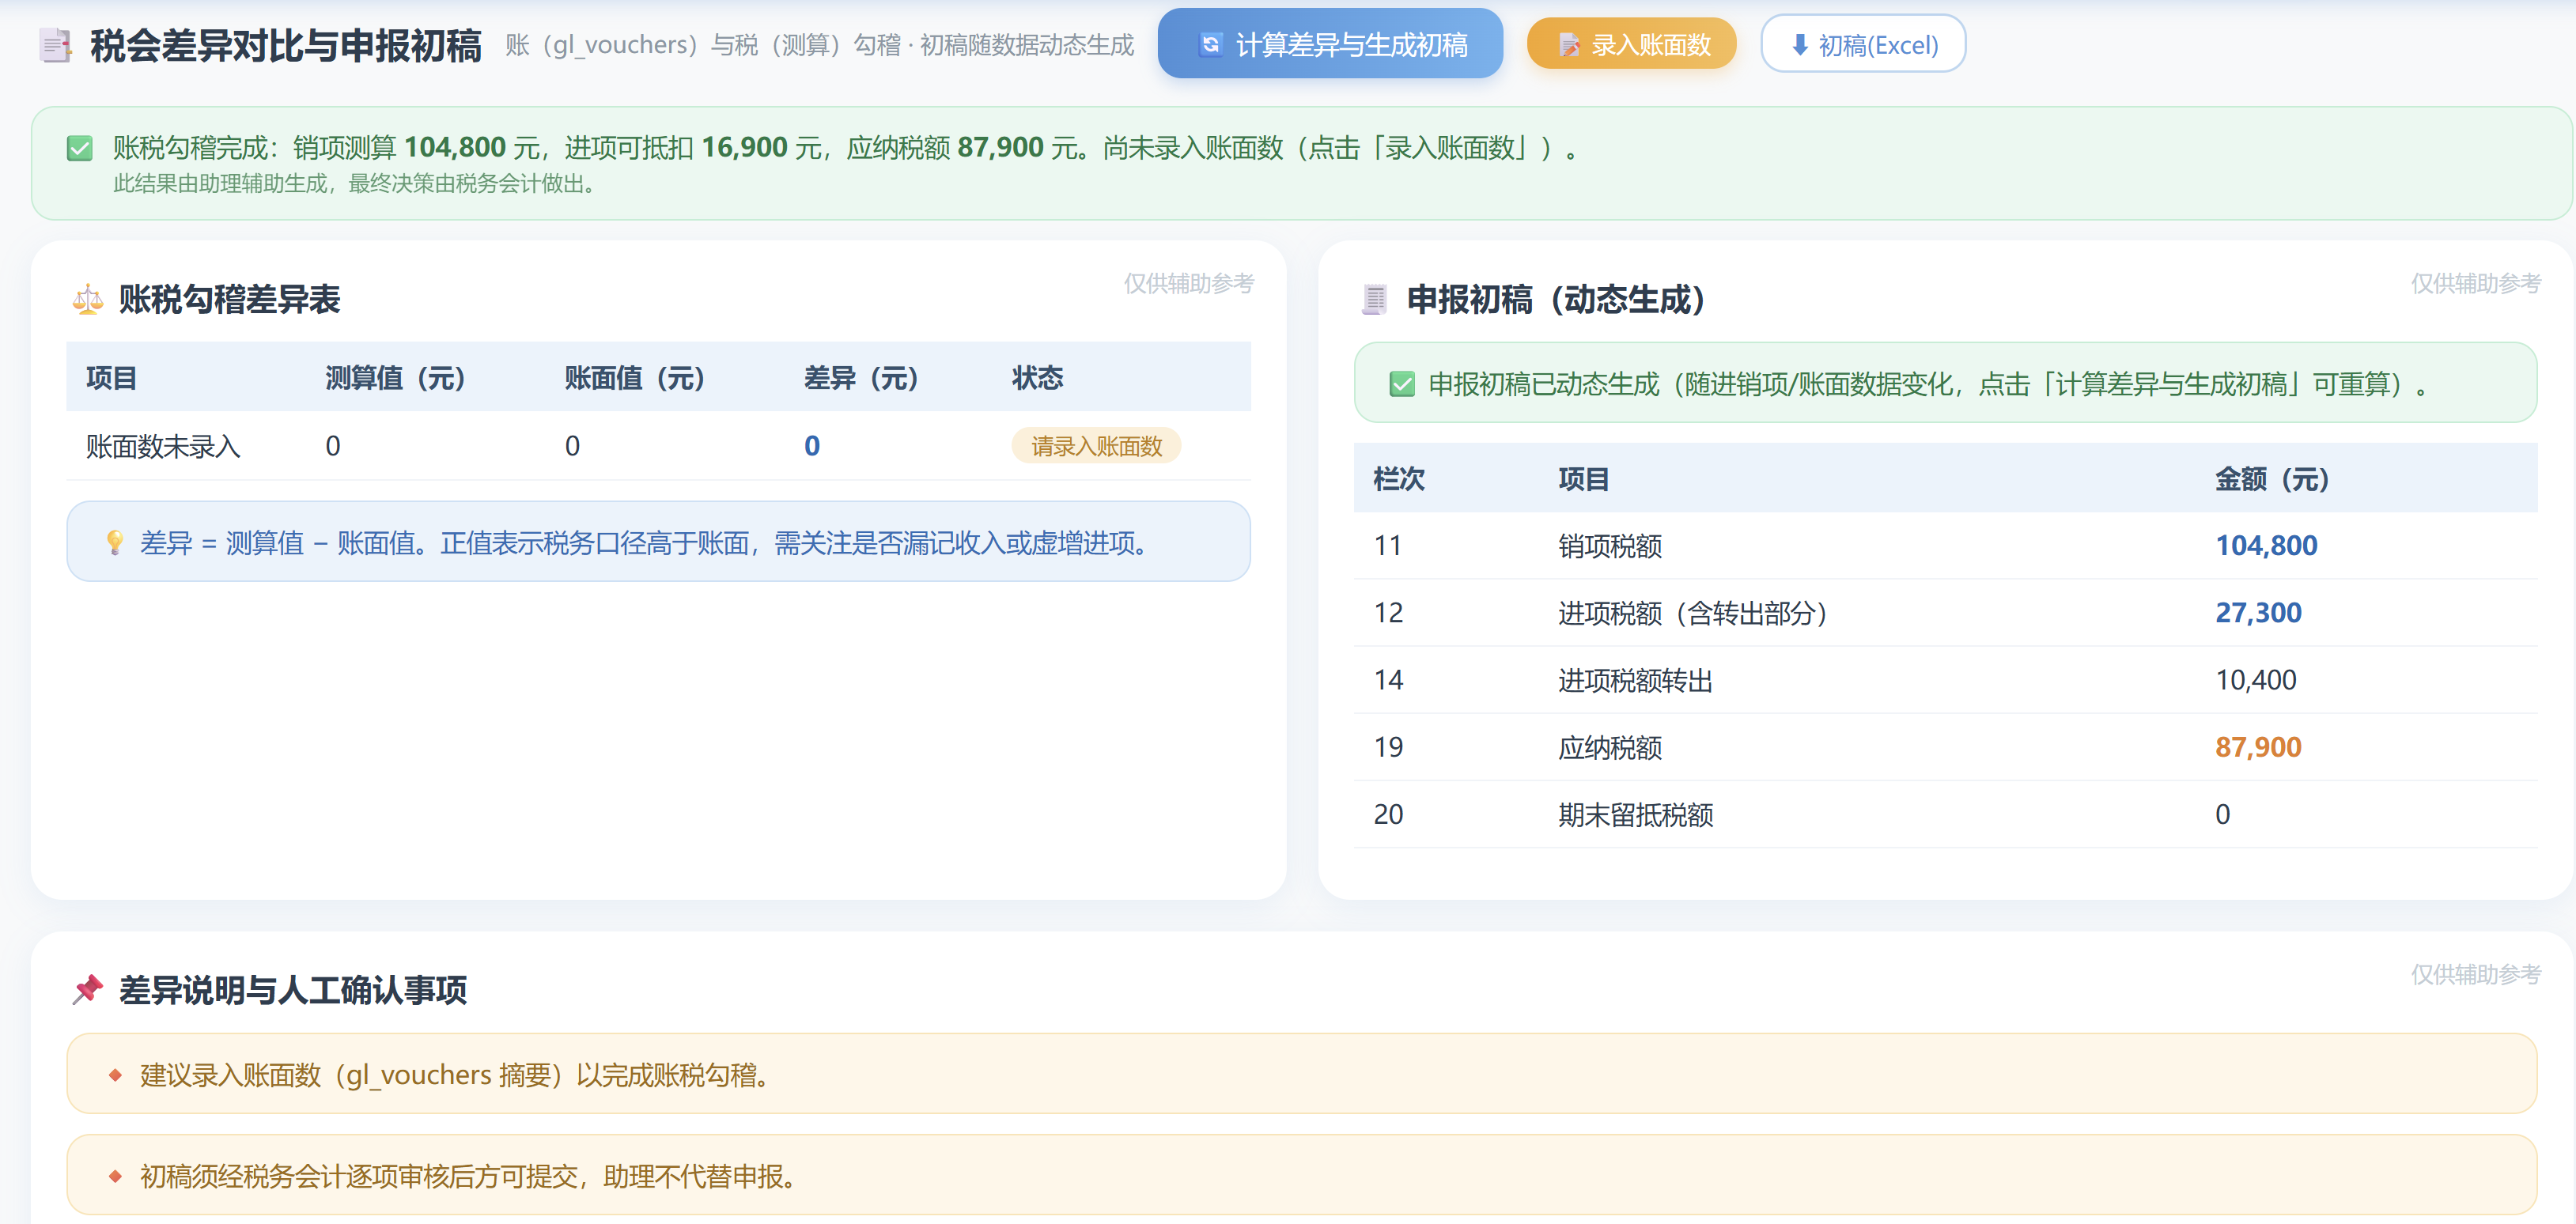Click the 账税勾稽差异表 section heading
The image size is (2576, 1224).
click(229, 299)
